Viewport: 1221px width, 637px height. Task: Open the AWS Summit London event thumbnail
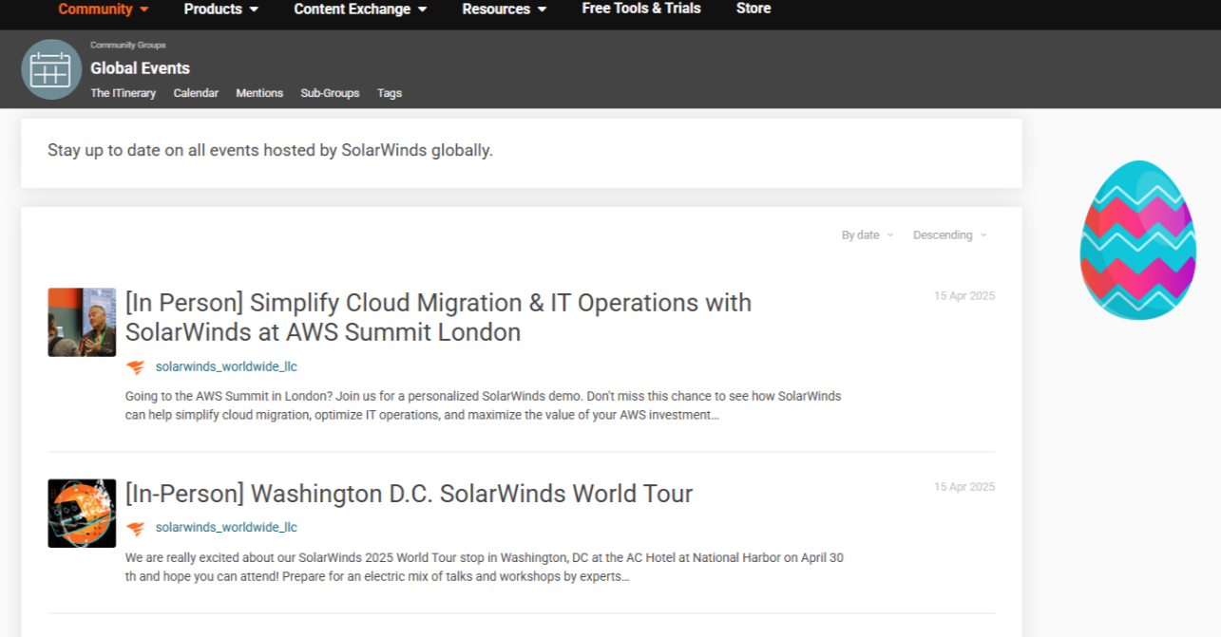(82, 323)
